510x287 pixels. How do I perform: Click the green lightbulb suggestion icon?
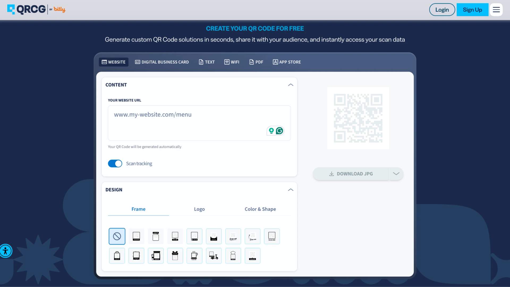271,131
